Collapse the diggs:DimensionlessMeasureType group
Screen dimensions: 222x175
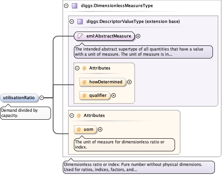coord(66,6)
